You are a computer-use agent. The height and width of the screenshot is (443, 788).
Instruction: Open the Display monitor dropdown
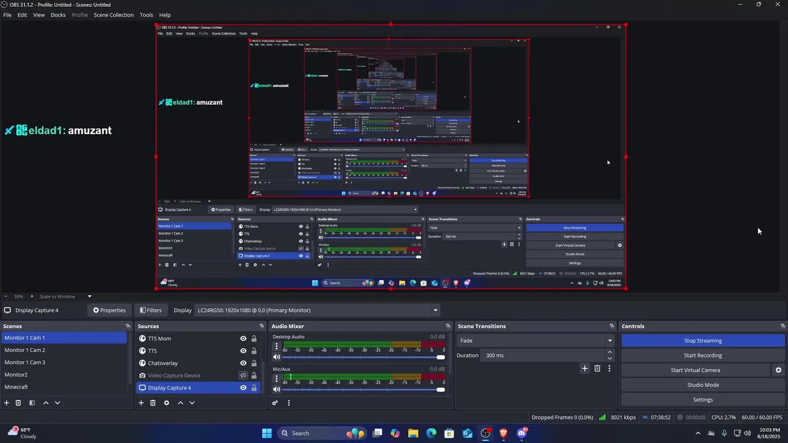(x=317, y=310)
